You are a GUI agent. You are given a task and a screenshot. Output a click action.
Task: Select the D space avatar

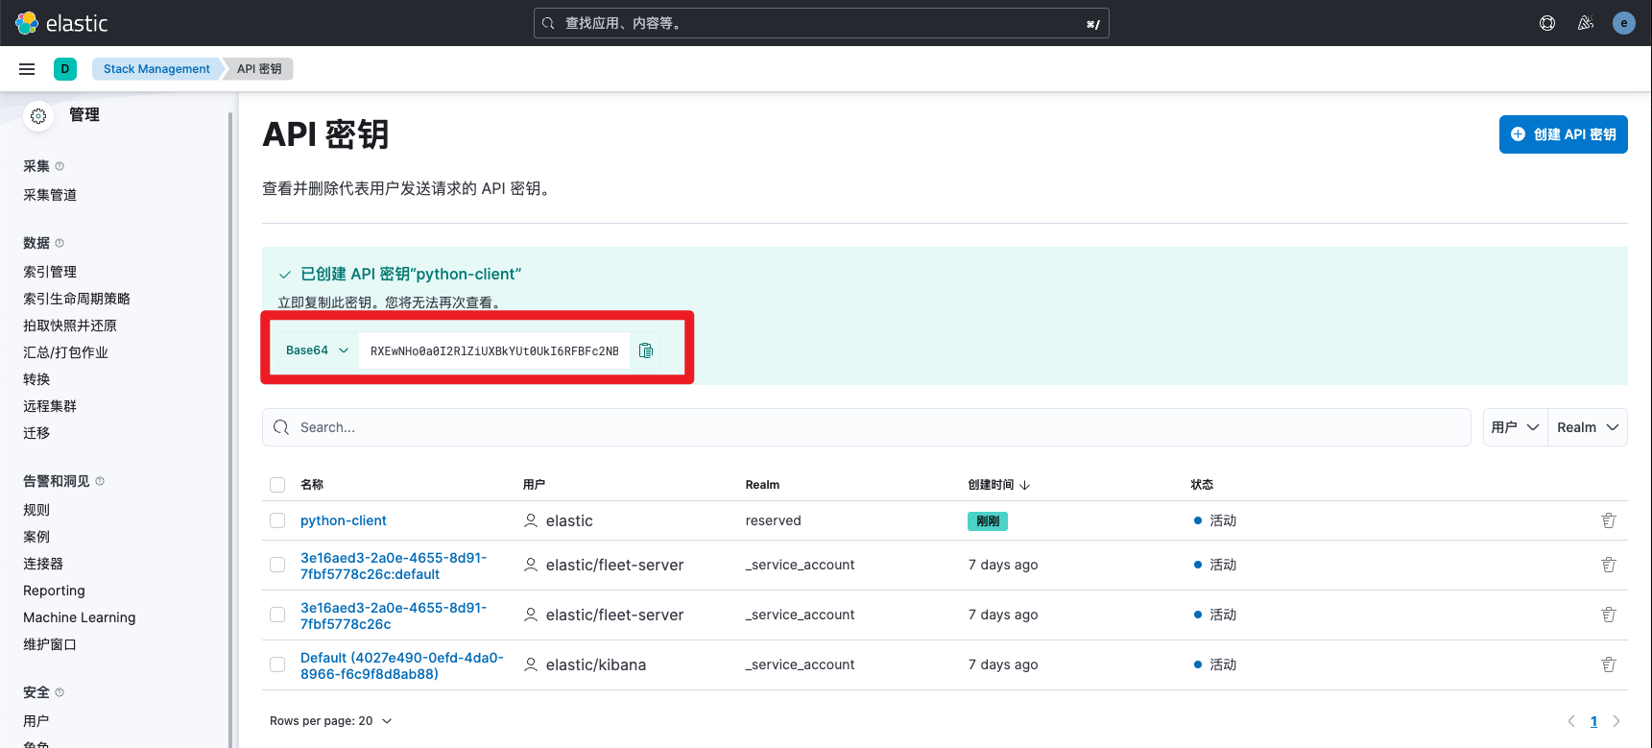pos(65,69)
